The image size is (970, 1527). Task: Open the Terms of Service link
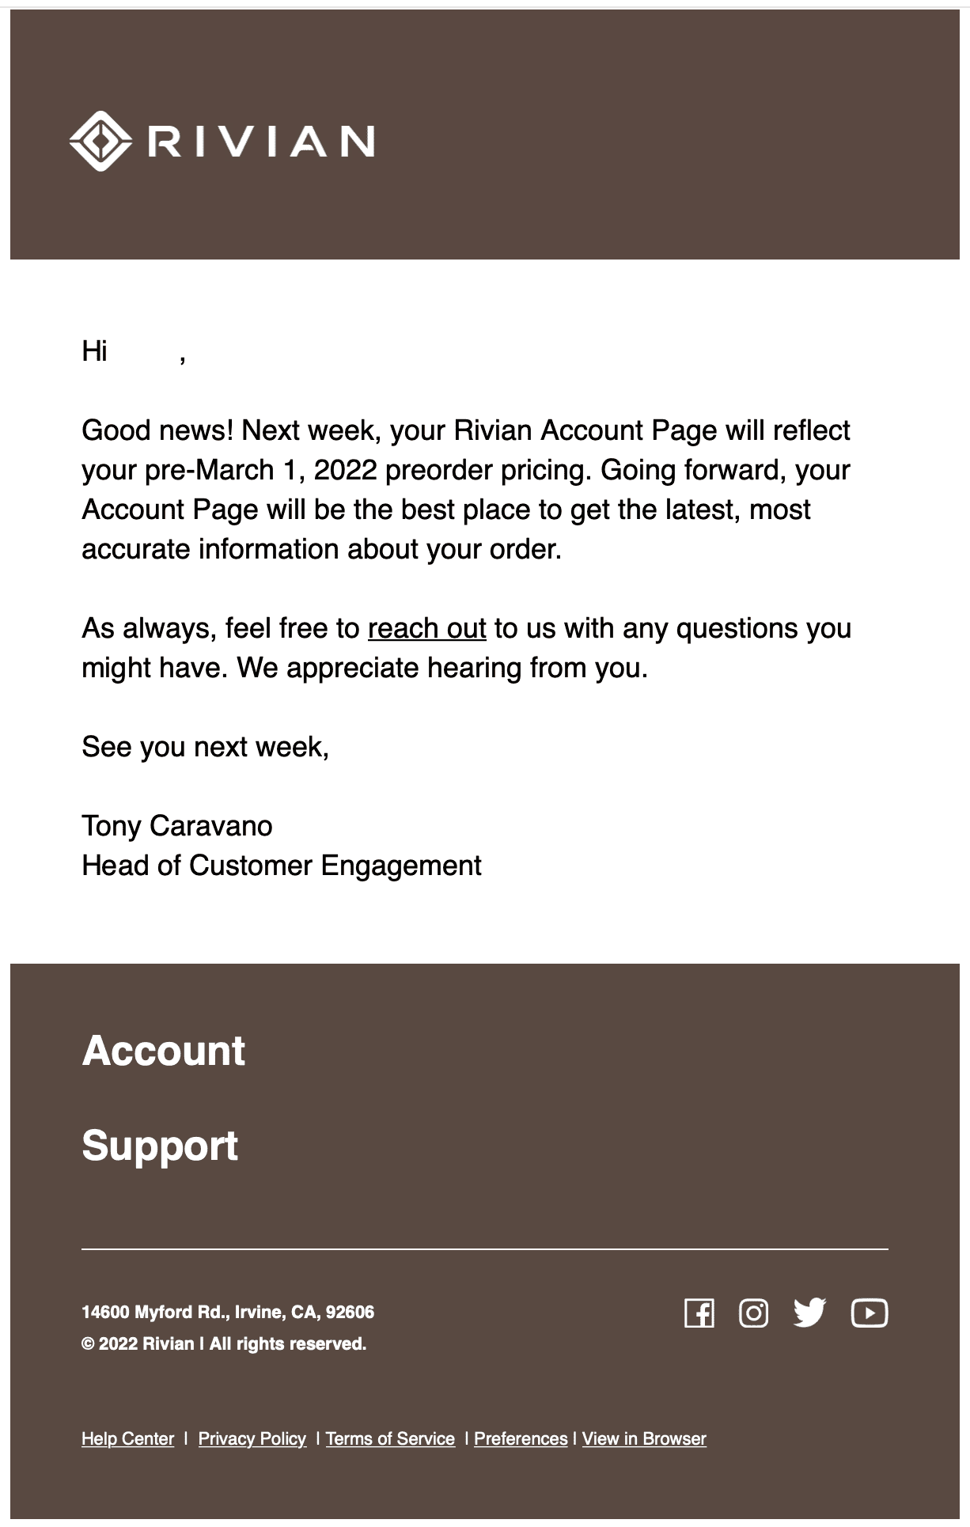click(x=390, y=1438)
